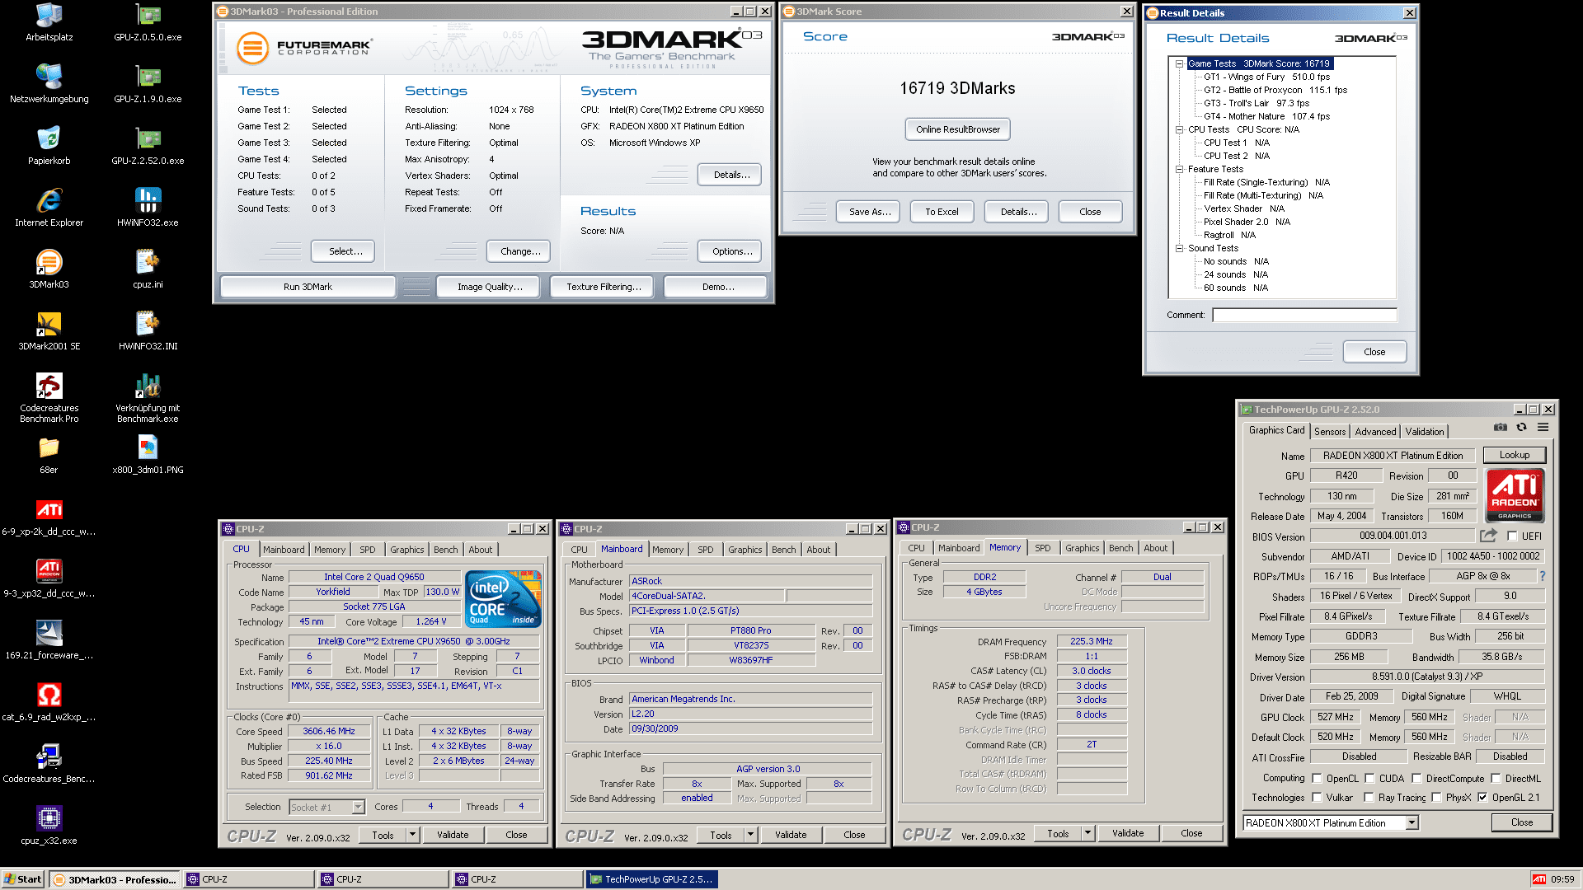Toggle the OpenGL 2.1 checkbox

1482,798
